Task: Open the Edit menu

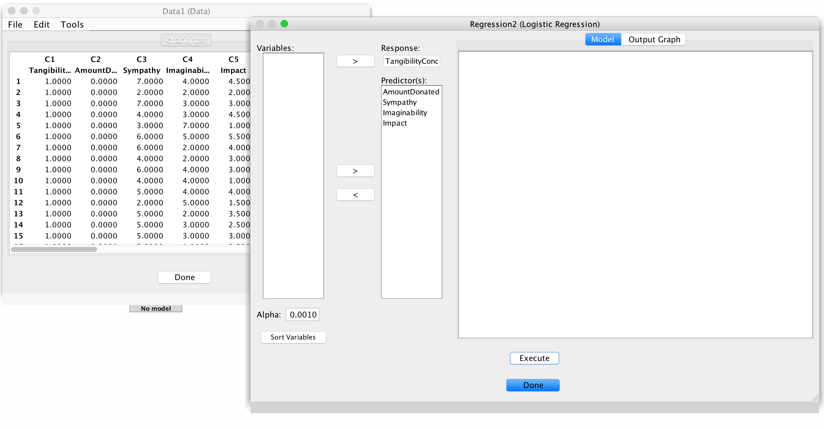Action: pyautogui.click(x=41, y=24)
